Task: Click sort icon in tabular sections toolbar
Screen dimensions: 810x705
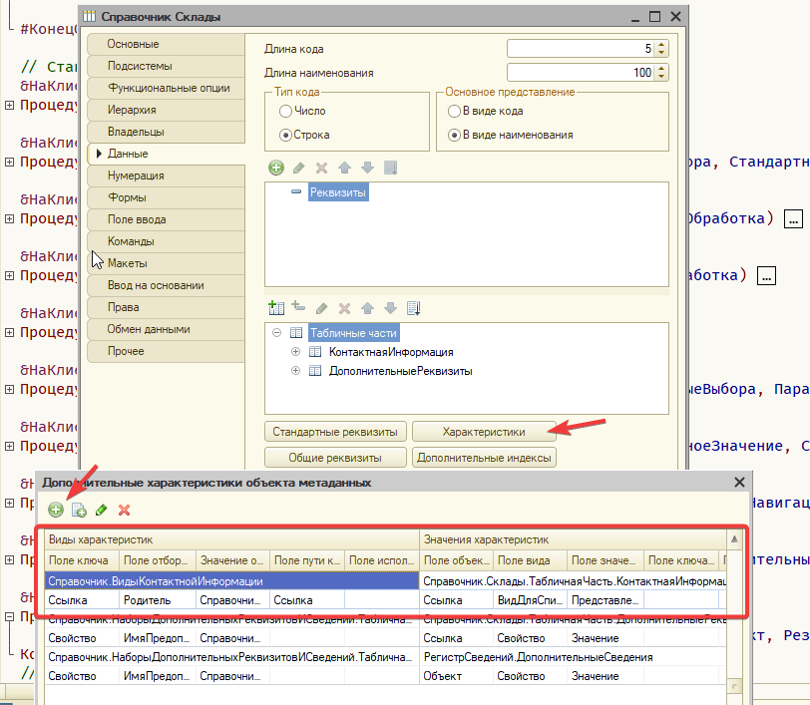Action: (x=414, y=308)
